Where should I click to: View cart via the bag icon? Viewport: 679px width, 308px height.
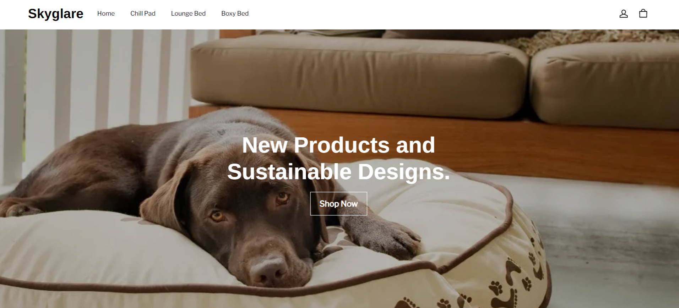(x=643, y=13)
